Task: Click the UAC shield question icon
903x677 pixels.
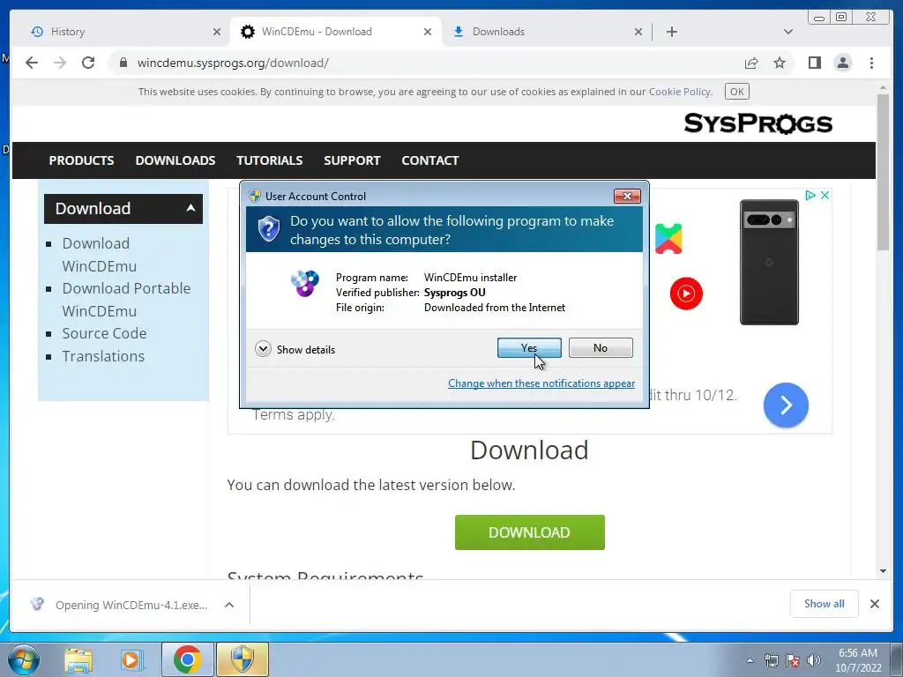Action: point(268,228)
